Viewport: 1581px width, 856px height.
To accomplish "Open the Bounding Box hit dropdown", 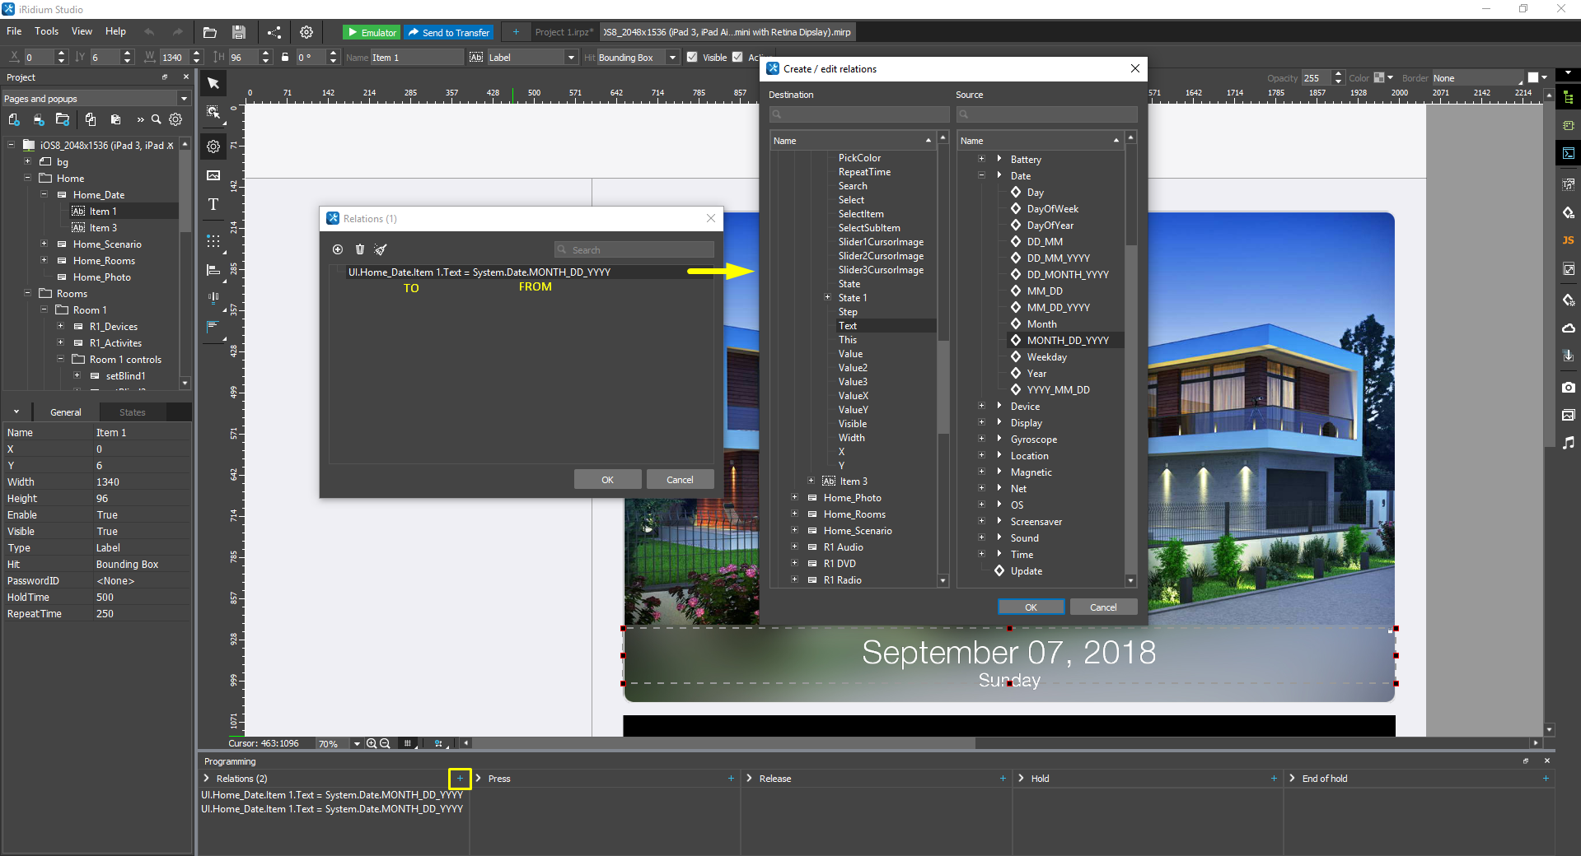I will tap(672, 58).
